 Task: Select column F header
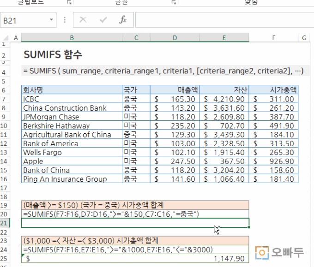(x=273, y=38)
